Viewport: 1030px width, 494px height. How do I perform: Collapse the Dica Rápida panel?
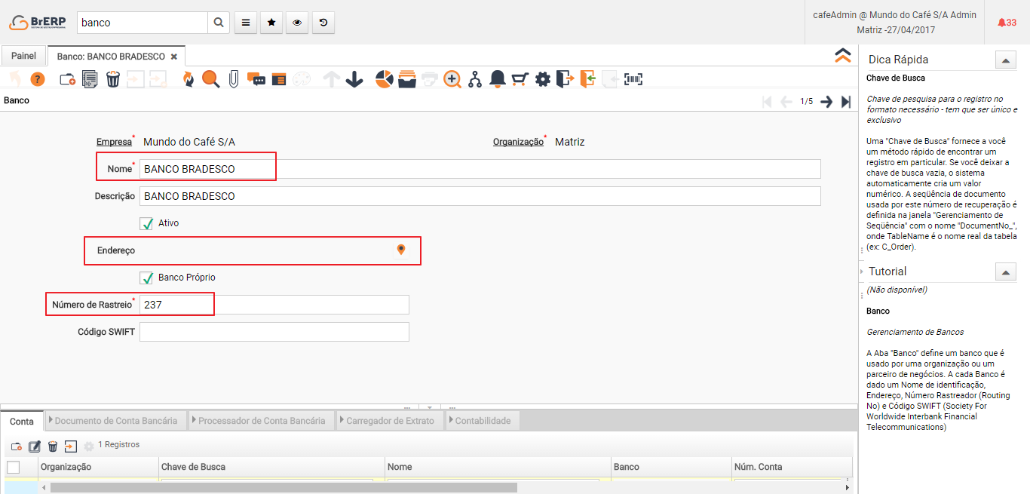1005,60
